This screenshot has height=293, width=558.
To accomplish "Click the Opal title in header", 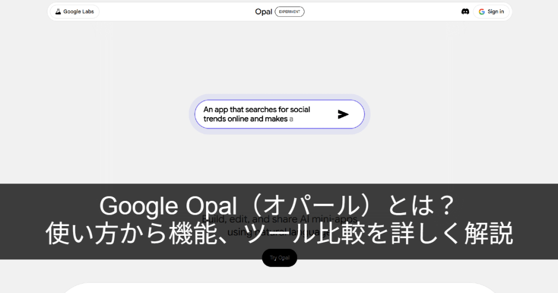I will point(263,11).
